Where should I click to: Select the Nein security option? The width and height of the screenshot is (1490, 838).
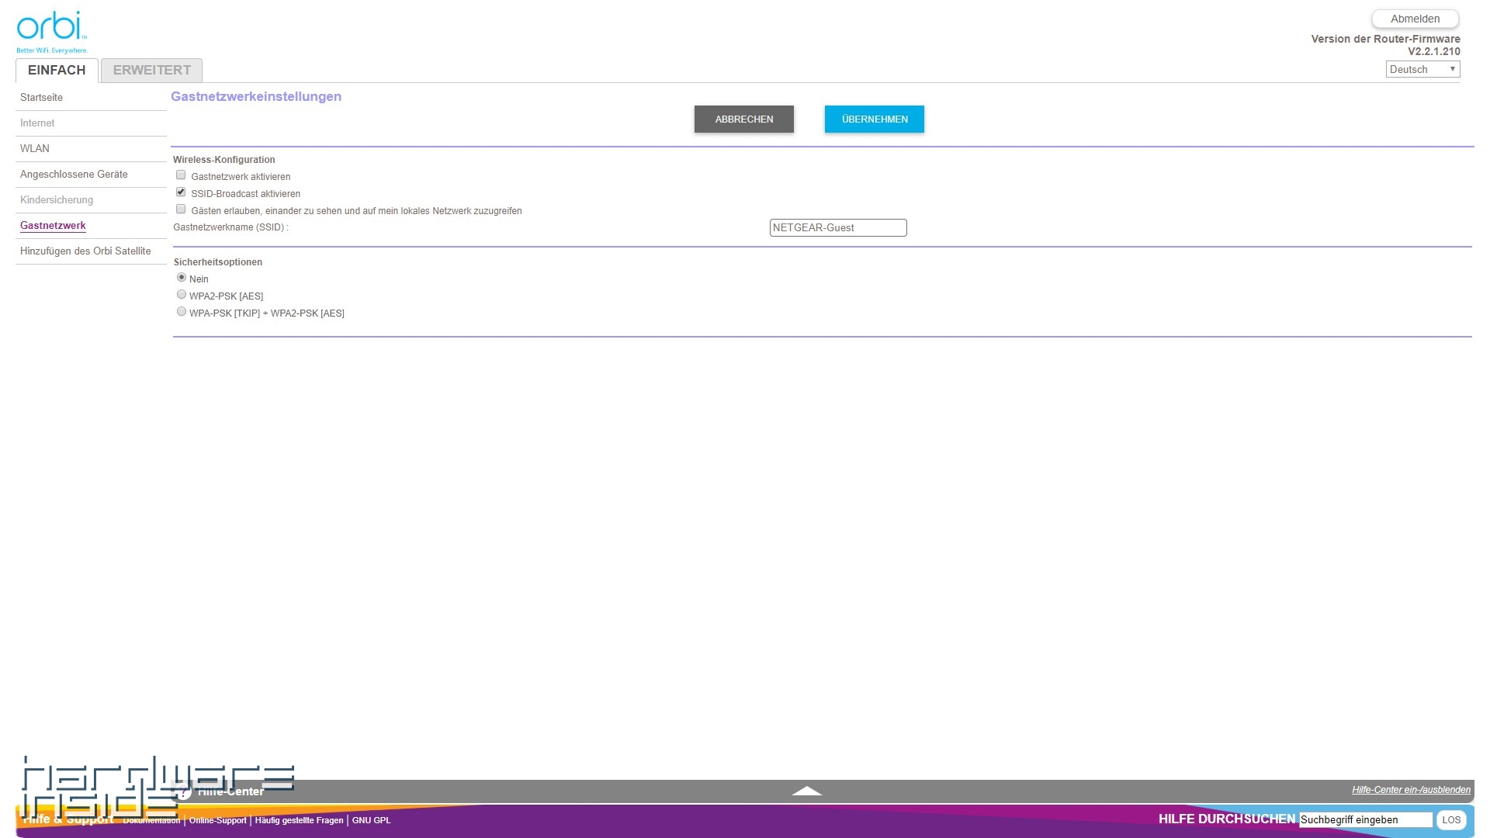click(182, 278)
